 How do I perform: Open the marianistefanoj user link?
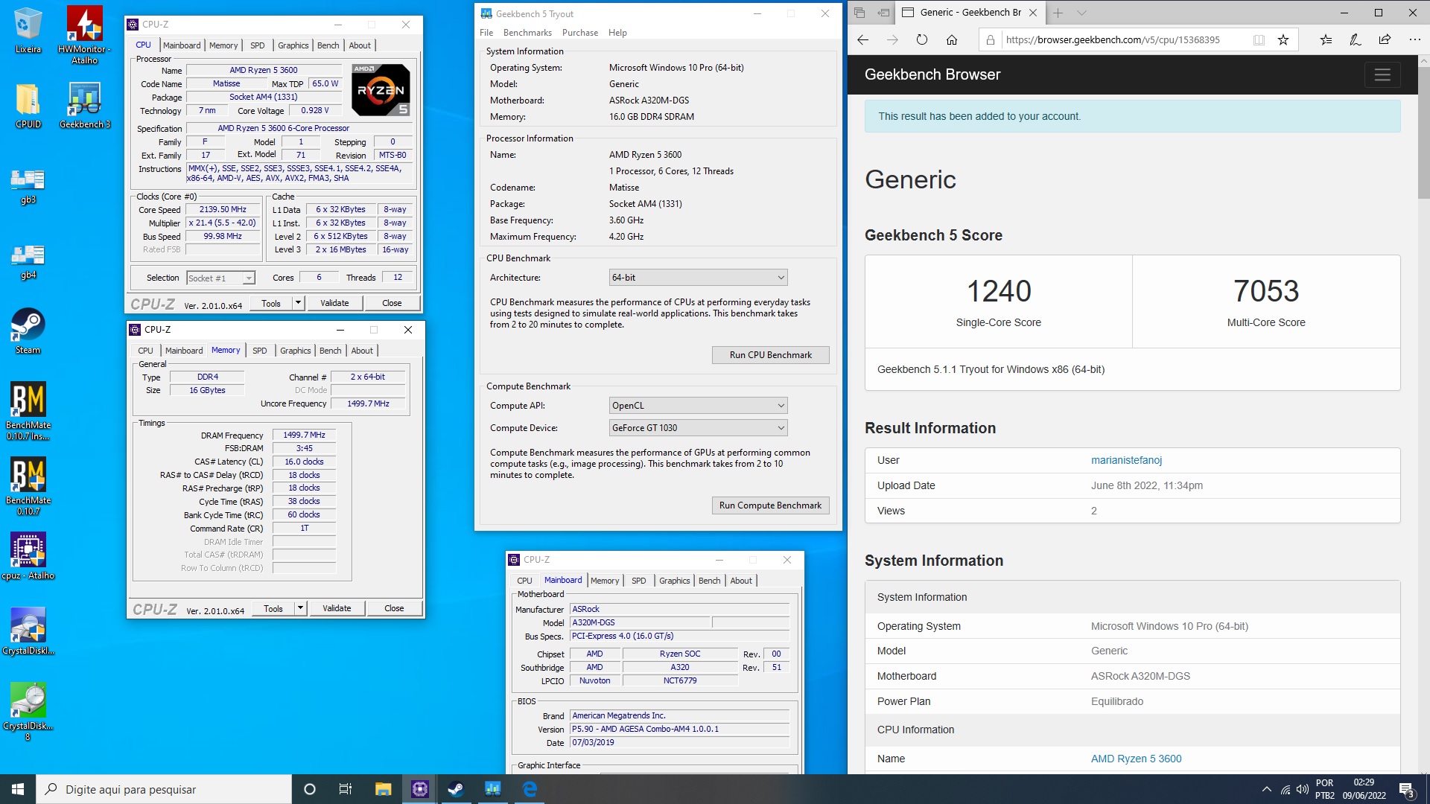(1126, 460)
